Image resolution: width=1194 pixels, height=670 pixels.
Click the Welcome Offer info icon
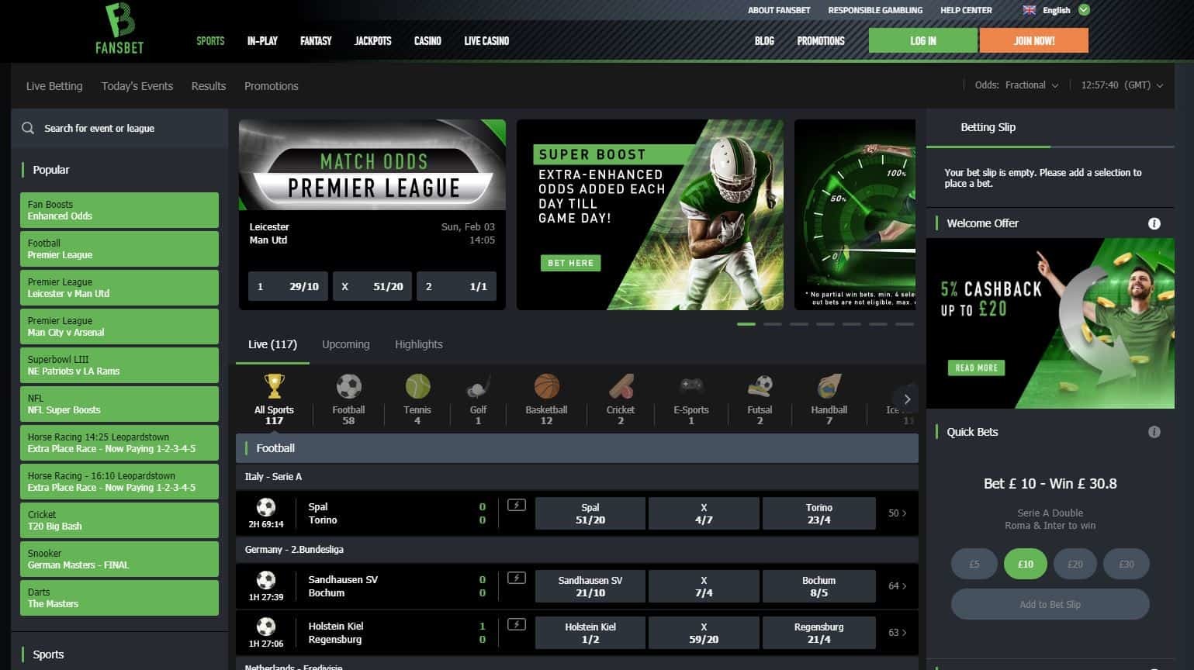[x=1154, y=223]
